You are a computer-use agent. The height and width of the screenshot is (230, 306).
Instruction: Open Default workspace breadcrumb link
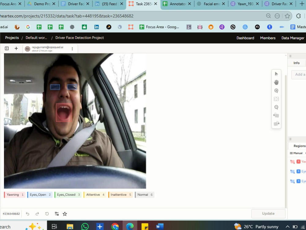36,38
